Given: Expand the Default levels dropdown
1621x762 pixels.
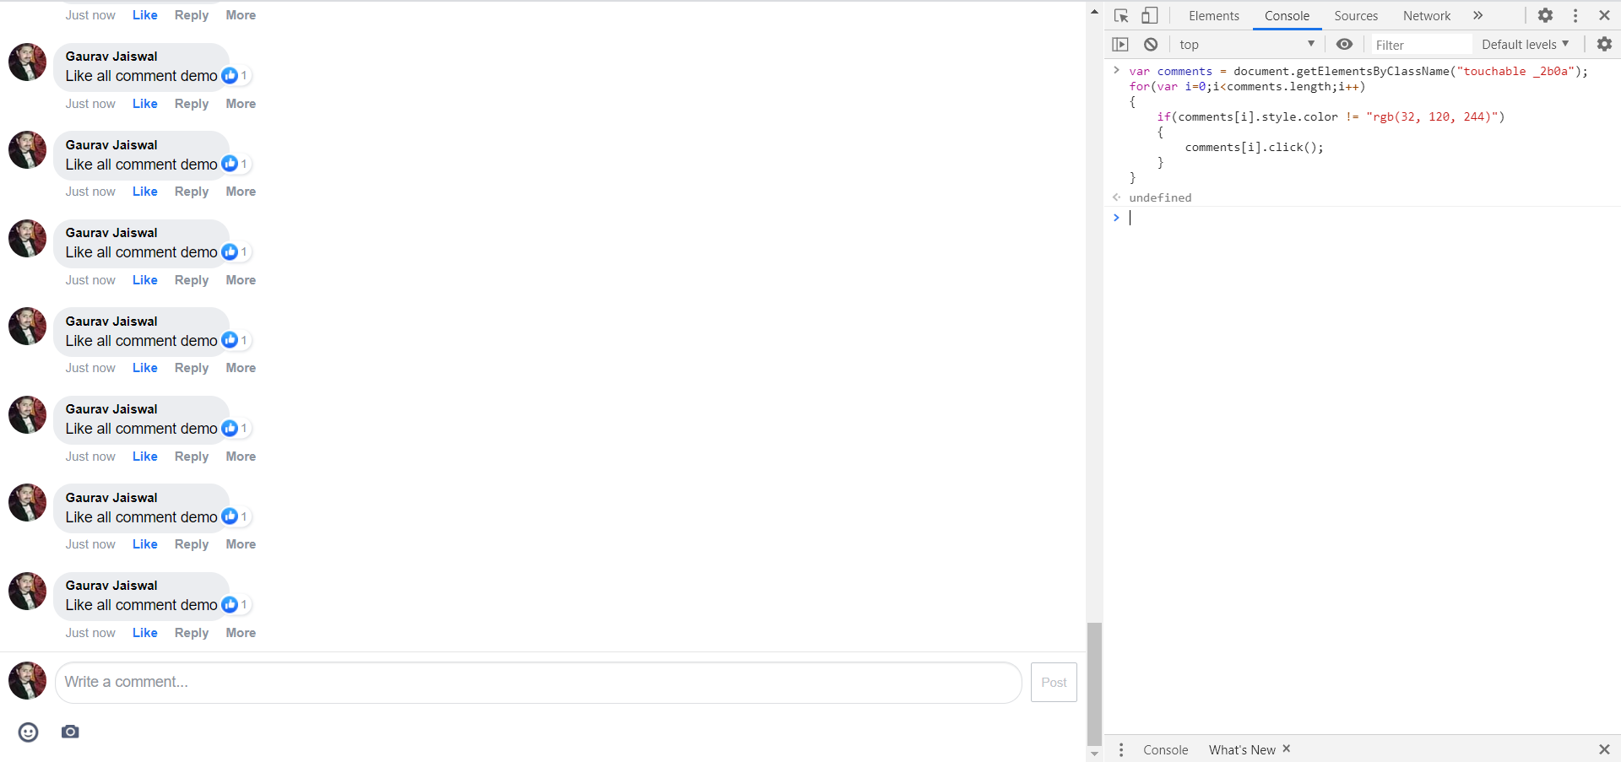Looking at the screenshot, I should [x=1525, y=45].
